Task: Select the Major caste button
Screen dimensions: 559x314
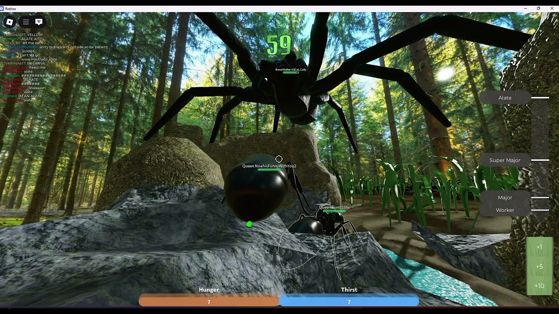Action: [x=505, y=198]
